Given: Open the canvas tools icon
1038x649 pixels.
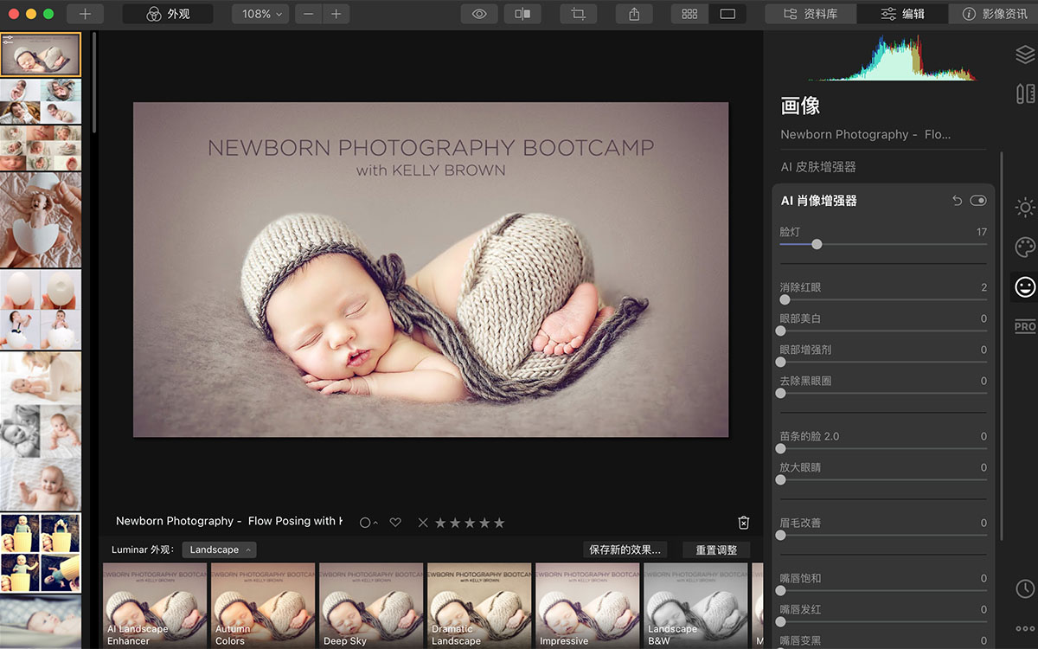Looking at the screenshot, I should 1025,93.
